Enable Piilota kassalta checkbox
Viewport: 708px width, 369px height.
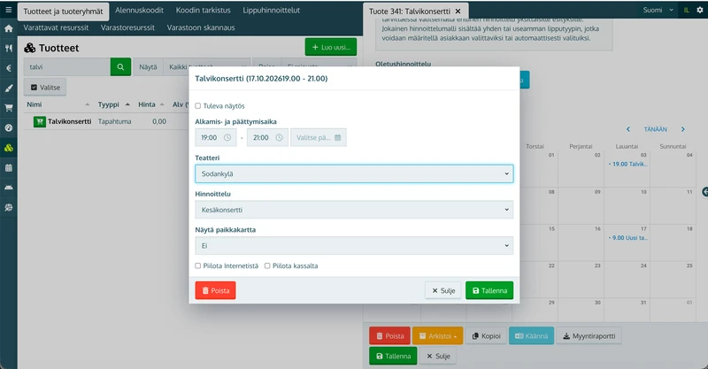pyautogui.click(x=267, y=265)
